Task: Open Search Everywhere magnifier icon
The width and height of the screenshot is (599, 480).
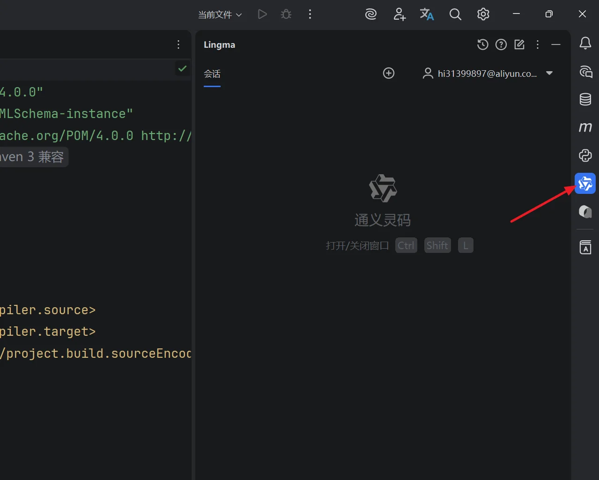Action: coord(455,15)
